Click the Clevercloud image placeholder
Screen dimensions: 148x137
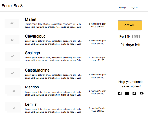pos(12,40)
